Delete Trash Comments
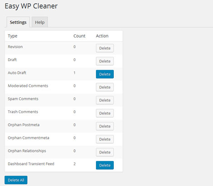Image resolution: width=213 pixels, height=186 pixels. pos(105,113)
